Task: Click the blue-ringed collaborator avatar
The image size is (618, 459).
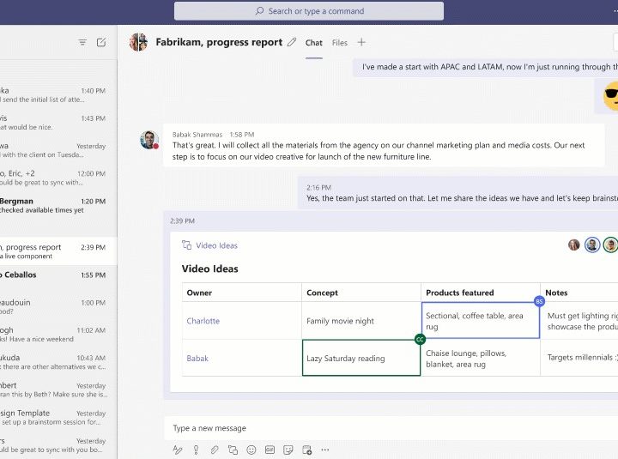Action: (x=592, y=245)
